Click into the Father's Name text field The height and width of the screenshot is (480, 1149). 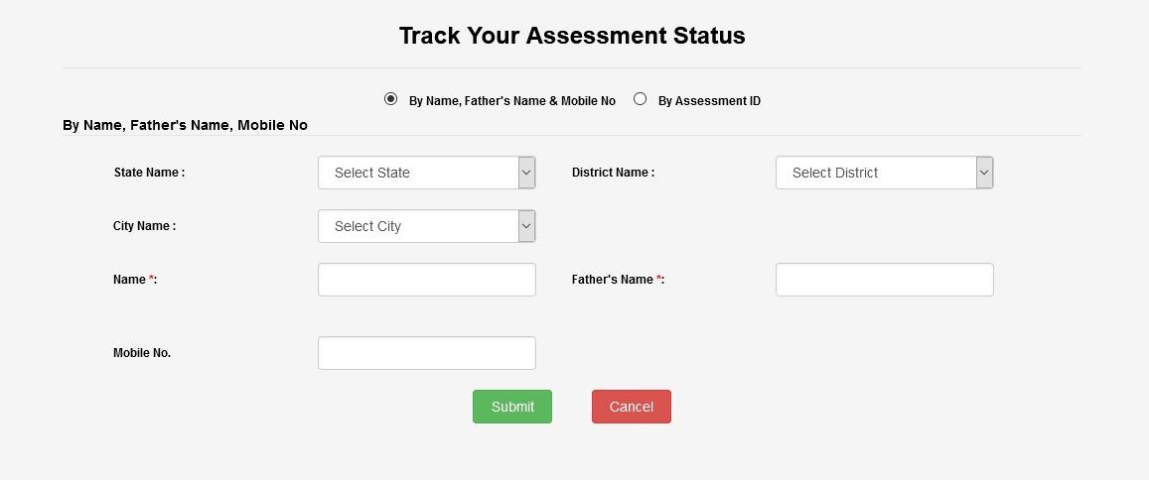884,280
